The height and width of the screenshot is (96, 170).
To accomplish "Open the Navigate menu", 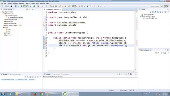I will tap(22, 3).
